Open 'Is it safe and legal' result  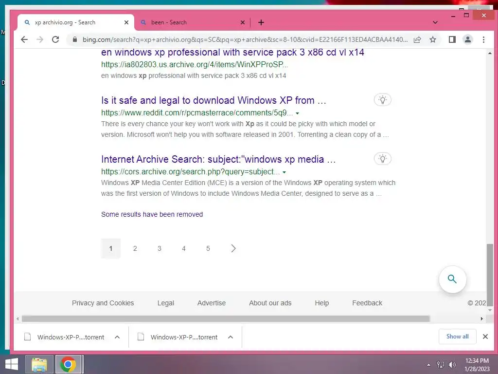213,100
